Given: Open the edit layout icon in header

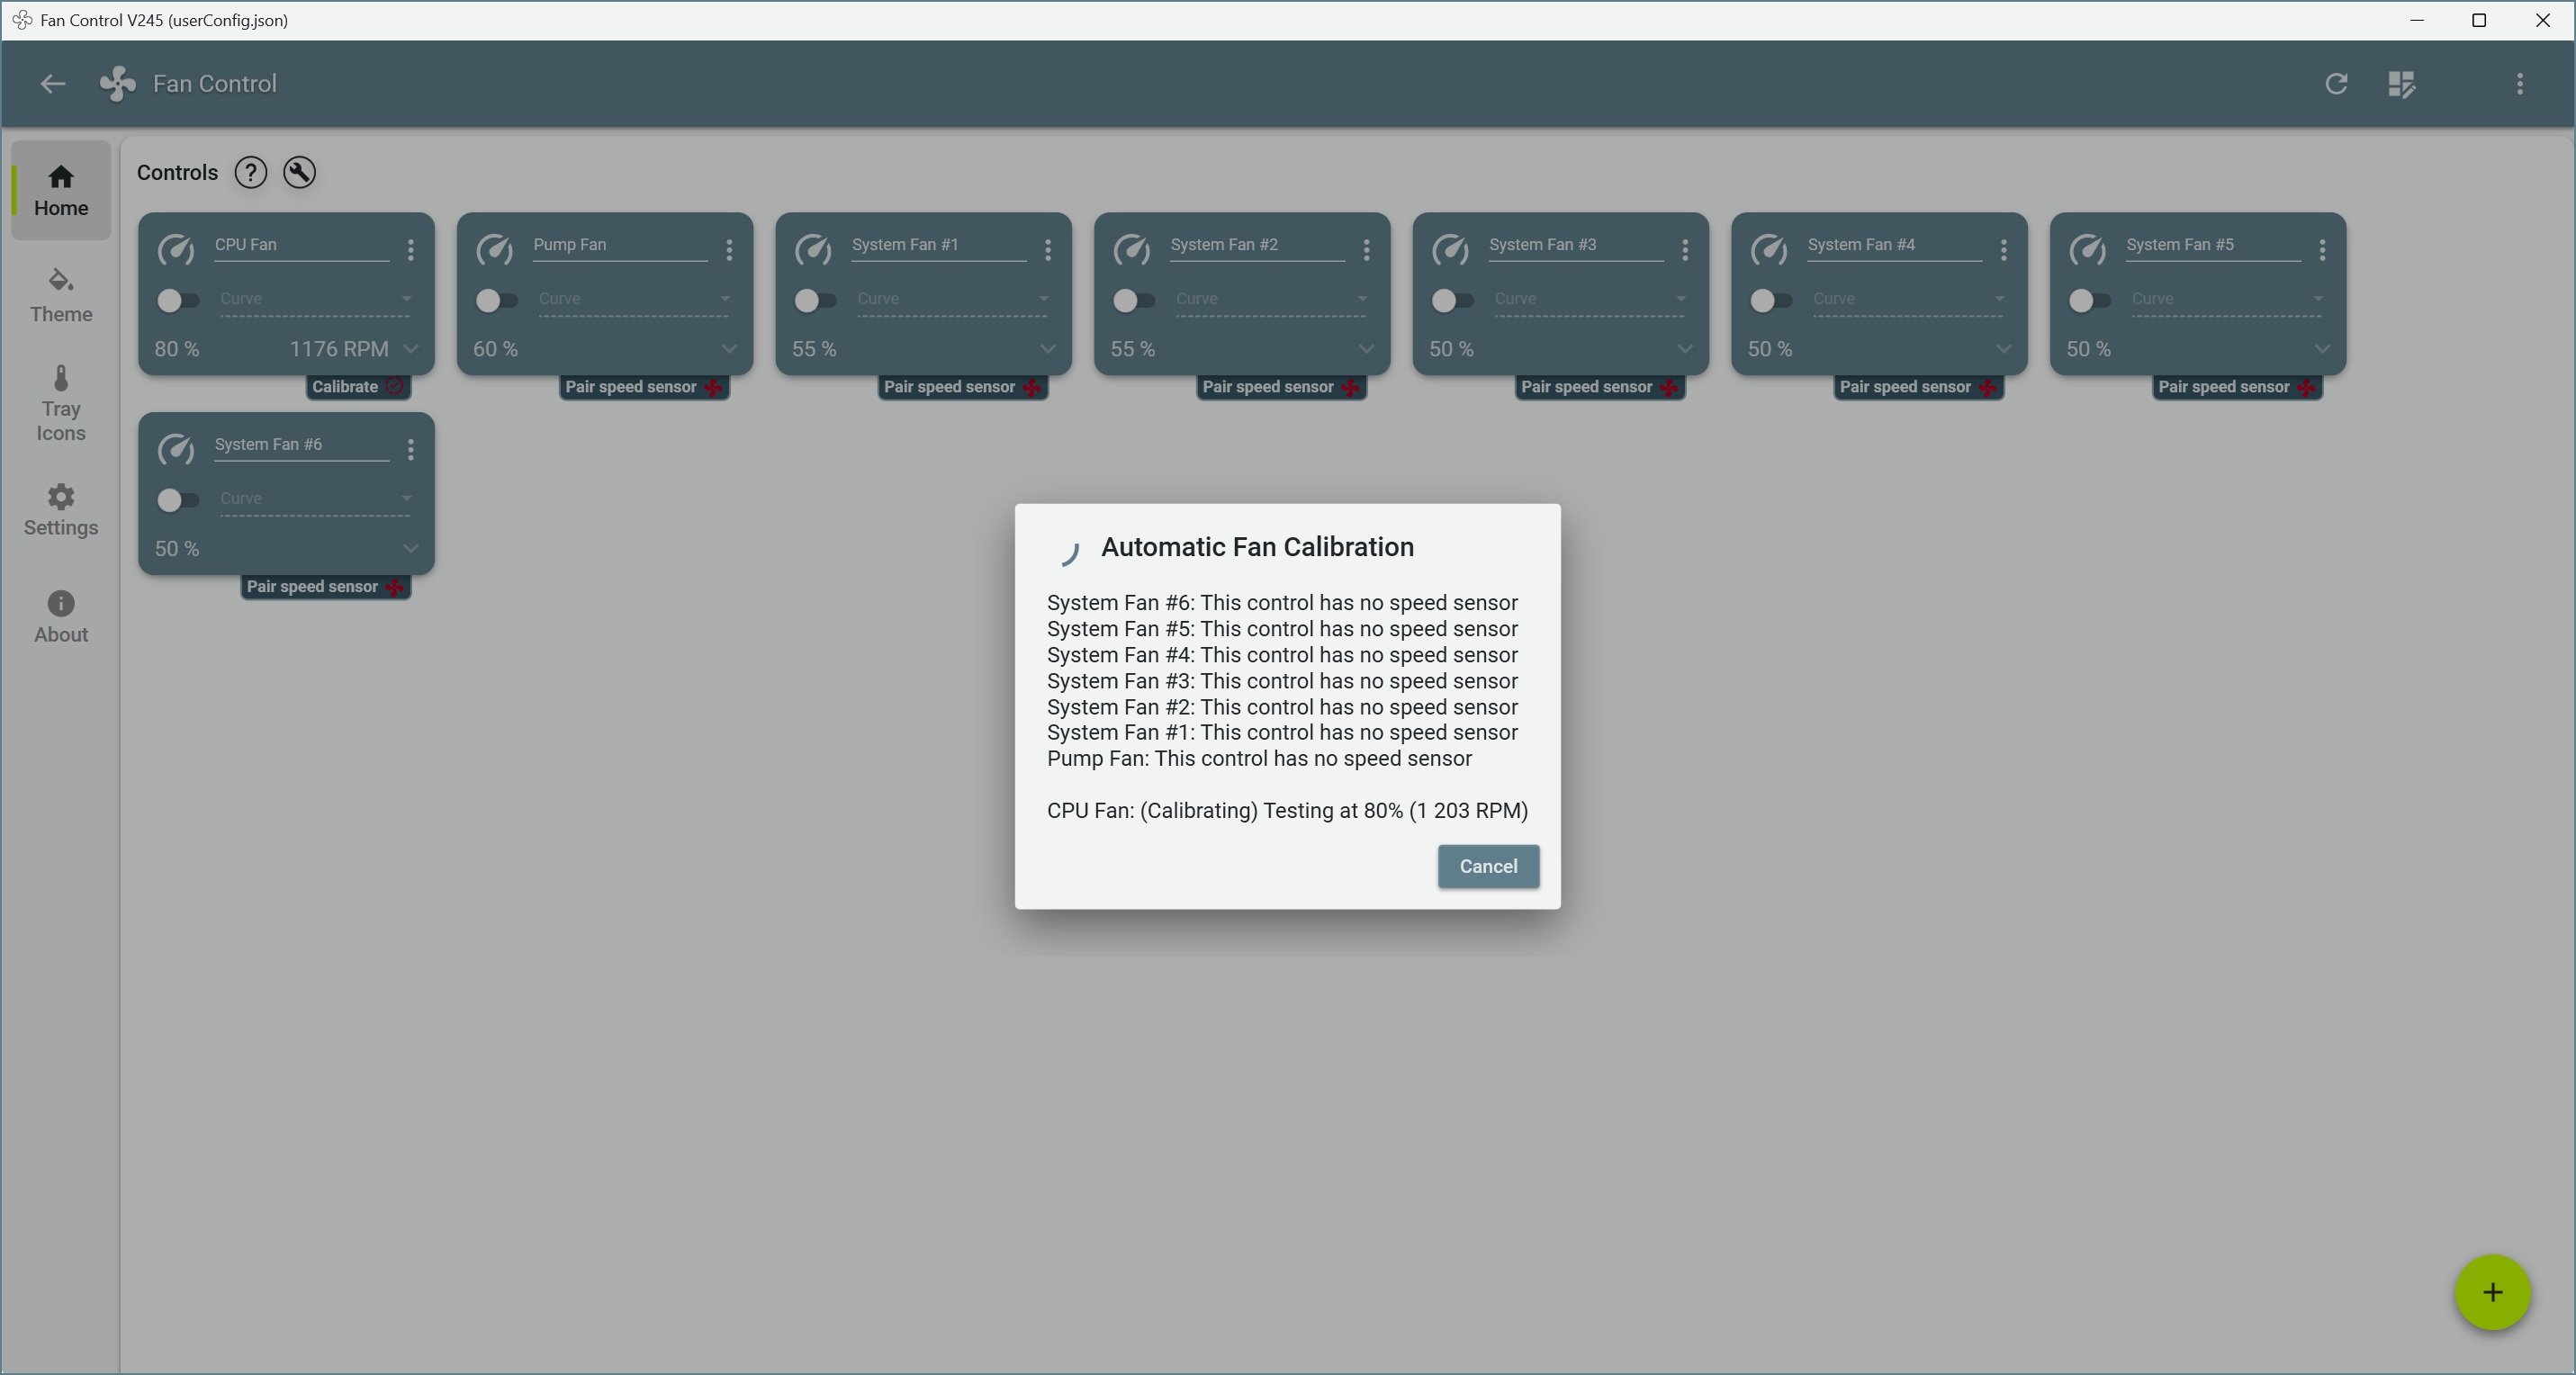Looking at the screenshot, I should click(x=2401, y=84).
